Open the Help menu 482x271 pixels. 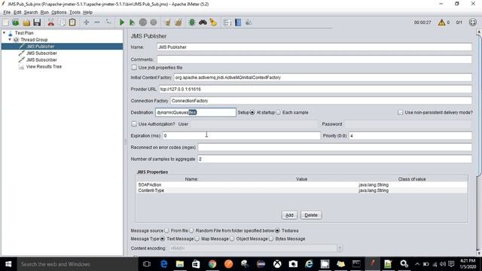point(87,12)
